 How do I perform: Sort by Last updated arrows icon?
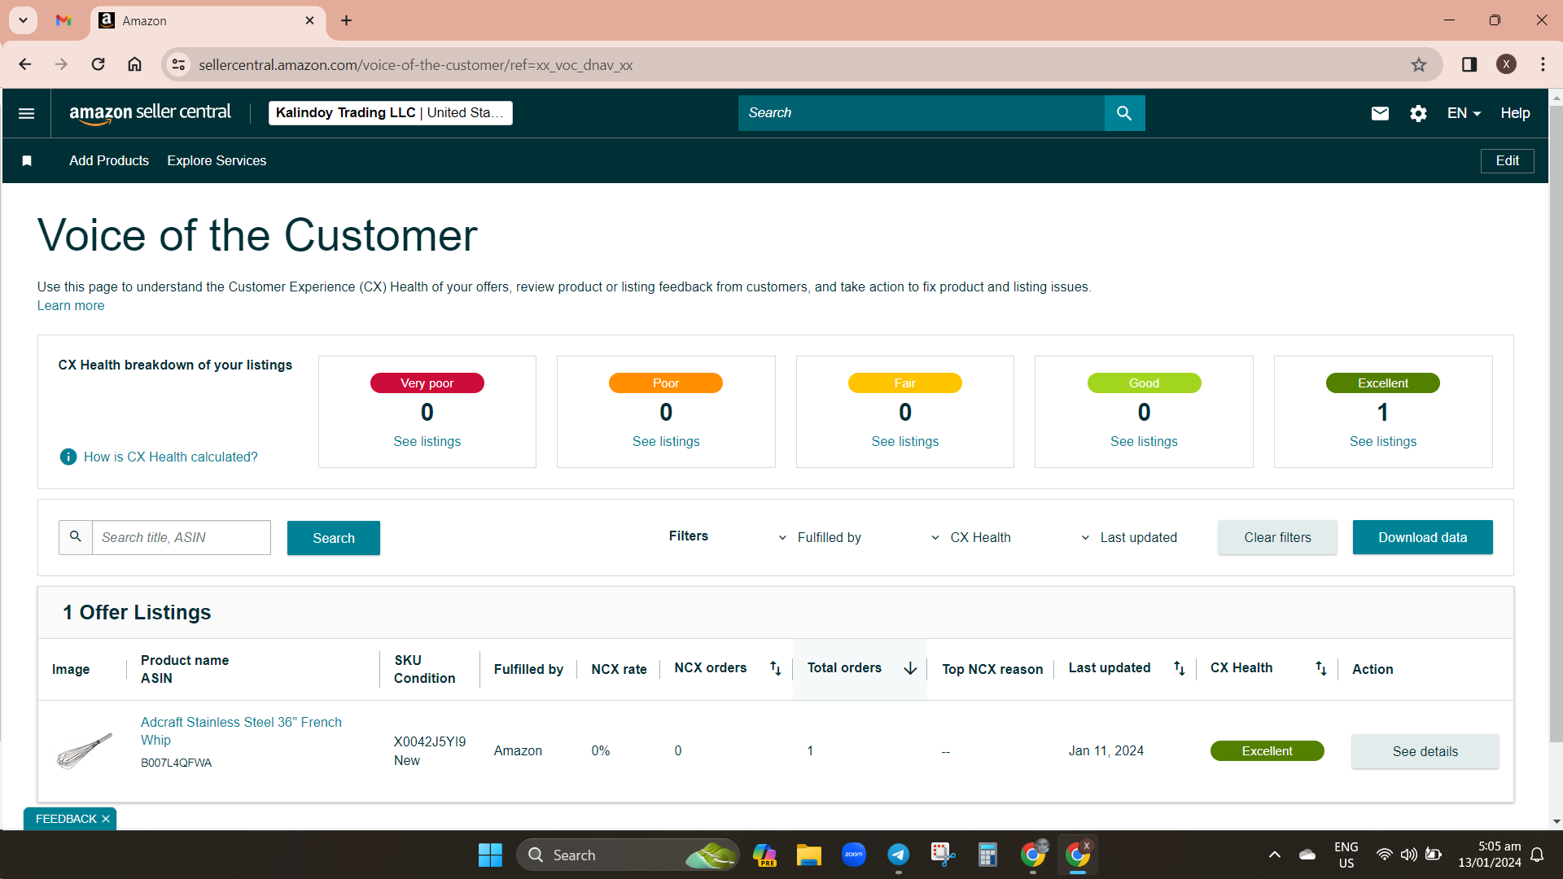1179,668
